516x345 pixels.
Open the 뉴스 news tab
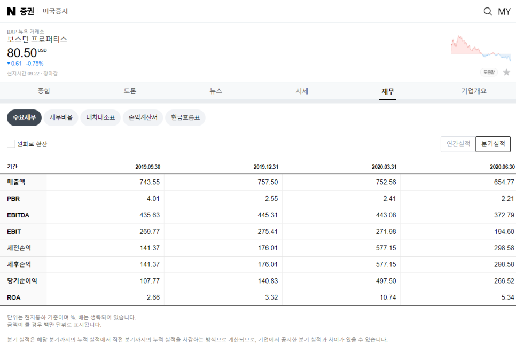216,91
